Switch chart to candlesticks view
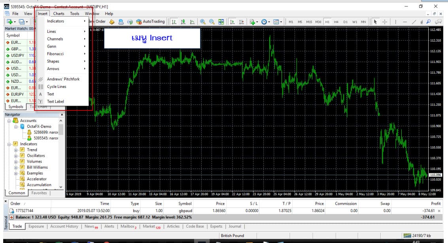Viewport: 448px width, 243px height. tap(183, 22)
